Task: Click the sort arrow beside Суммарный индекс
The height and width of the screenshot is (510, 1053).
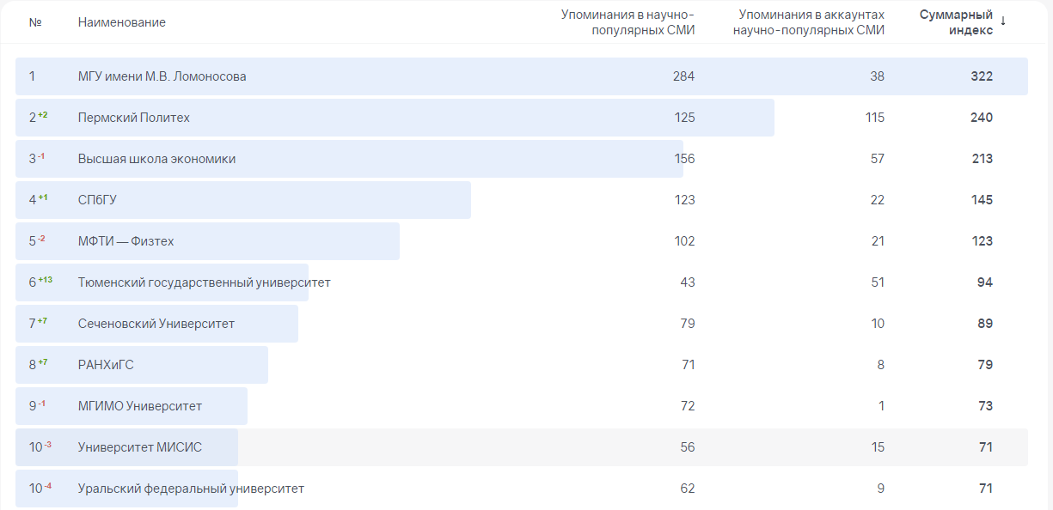Action: [x=1003, y=21]
